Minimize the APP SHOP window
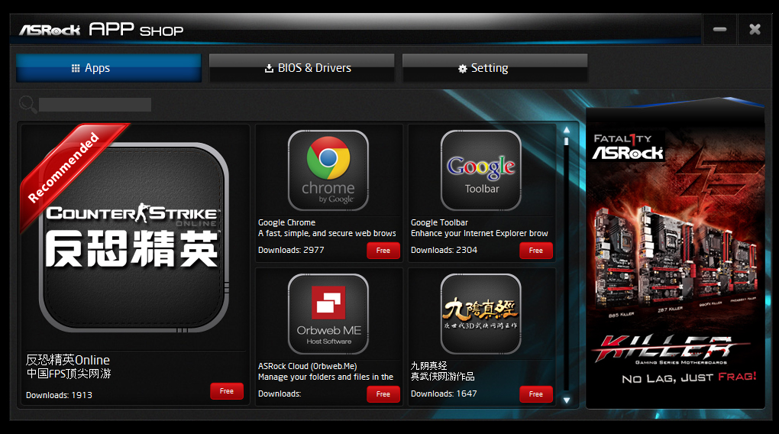Viewport: 779px width, 434px height. coord(720,29)
